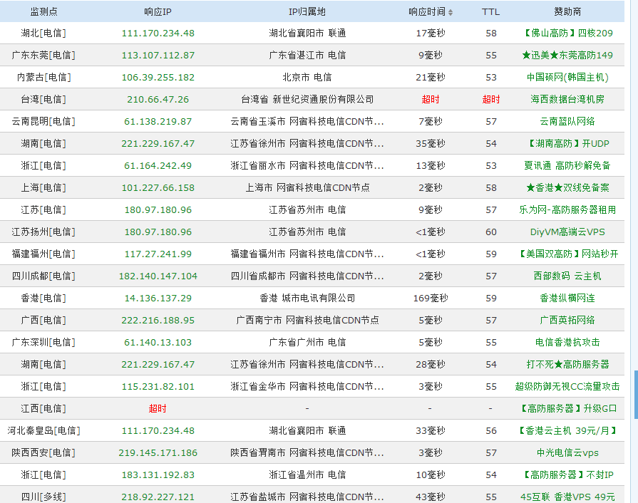Click the 赞助商 column header

point(567,12)
